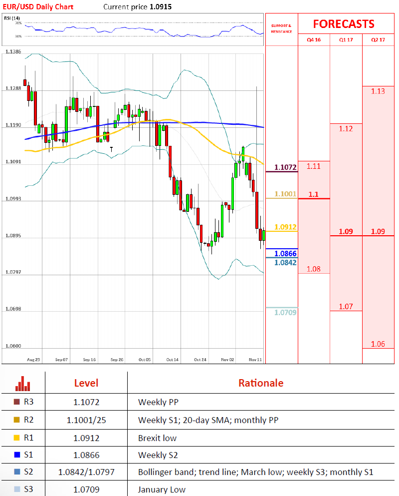Viewport: 399px width, 496px height.
Task: Click the 1.0895 price axis label
Action: click(x=13, y=236)
